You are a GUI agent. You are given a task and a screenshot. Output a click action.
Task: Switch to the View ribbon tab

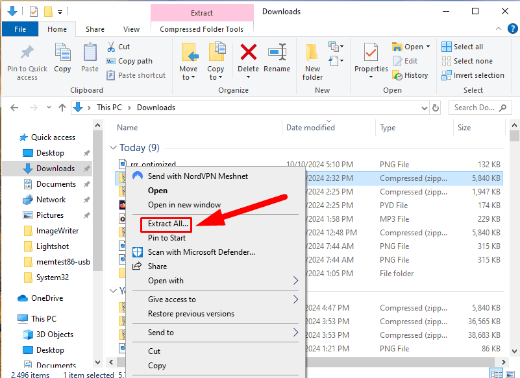[x=131, y=29]
